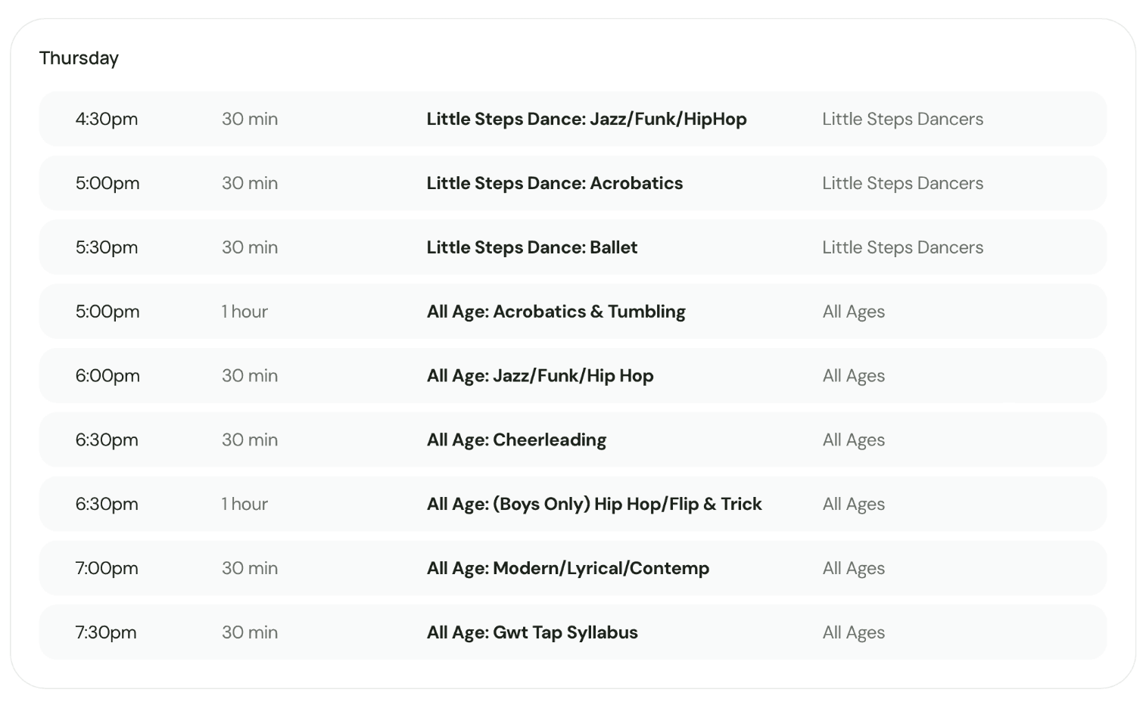Select the 7:00pm time slot

(x=107, y=568)
